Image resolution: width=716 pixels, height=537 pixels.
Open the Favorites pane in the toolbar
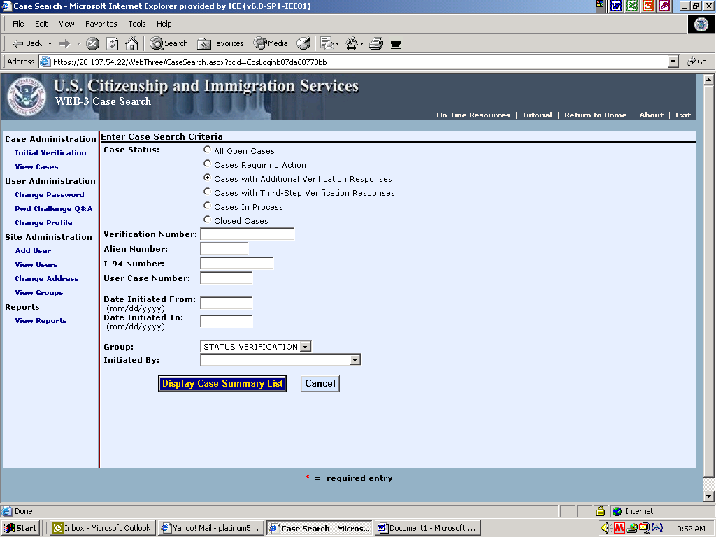220,44
